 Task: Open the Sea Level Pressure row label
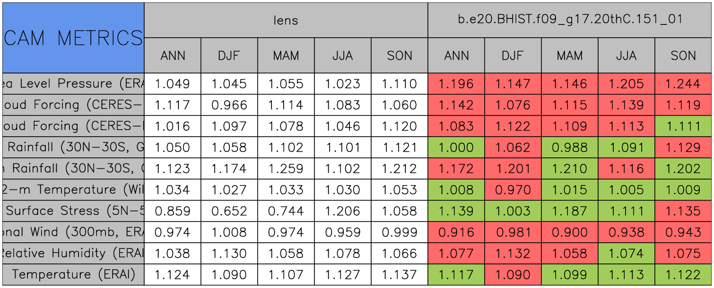(x=73, y=84)
